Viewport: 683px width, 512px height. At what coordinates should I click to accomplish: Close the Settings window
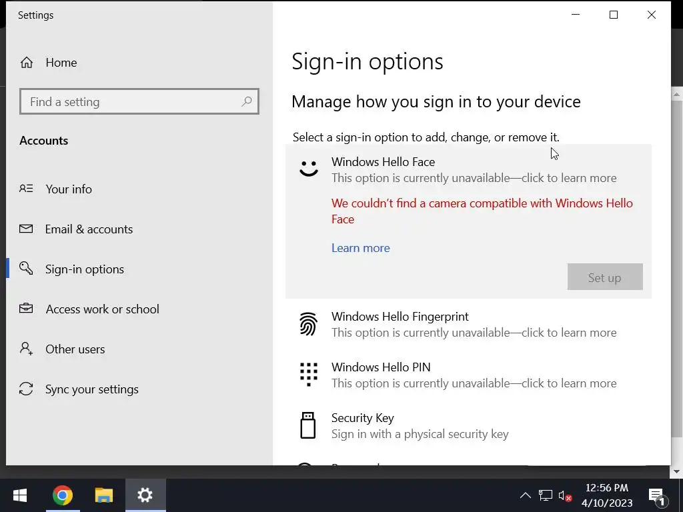[651, 15]
